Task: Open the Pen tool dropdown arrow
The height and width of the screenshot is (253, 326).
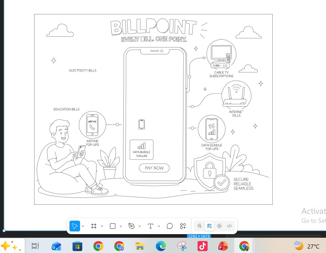Action: (140, 226)
